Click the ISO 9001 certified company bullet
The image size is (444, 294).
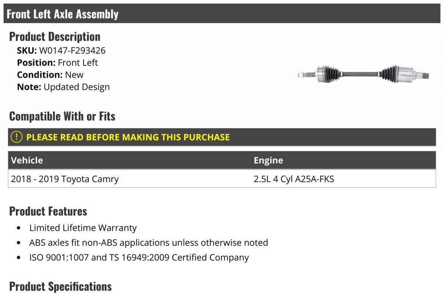click(139, 257)
